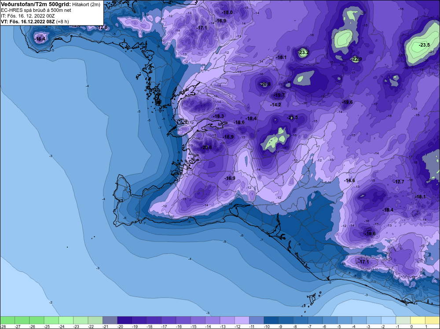Click the -15 purple legend swatch

point(198,320)
